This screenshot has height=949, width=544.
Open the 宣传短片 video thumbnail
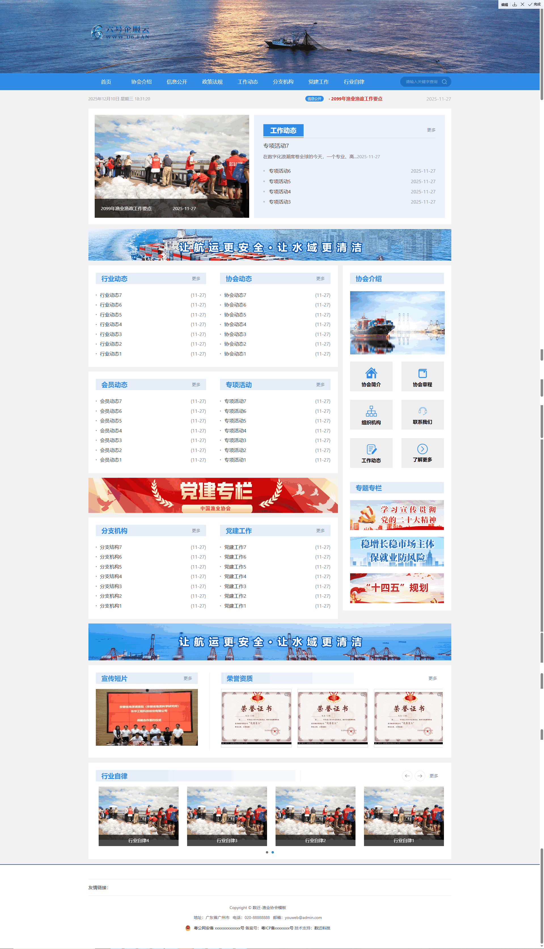[x=147, y=717]
